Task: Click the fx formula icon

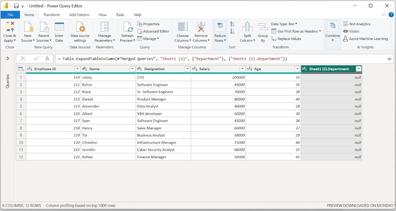Action: [x=47, y=59]
